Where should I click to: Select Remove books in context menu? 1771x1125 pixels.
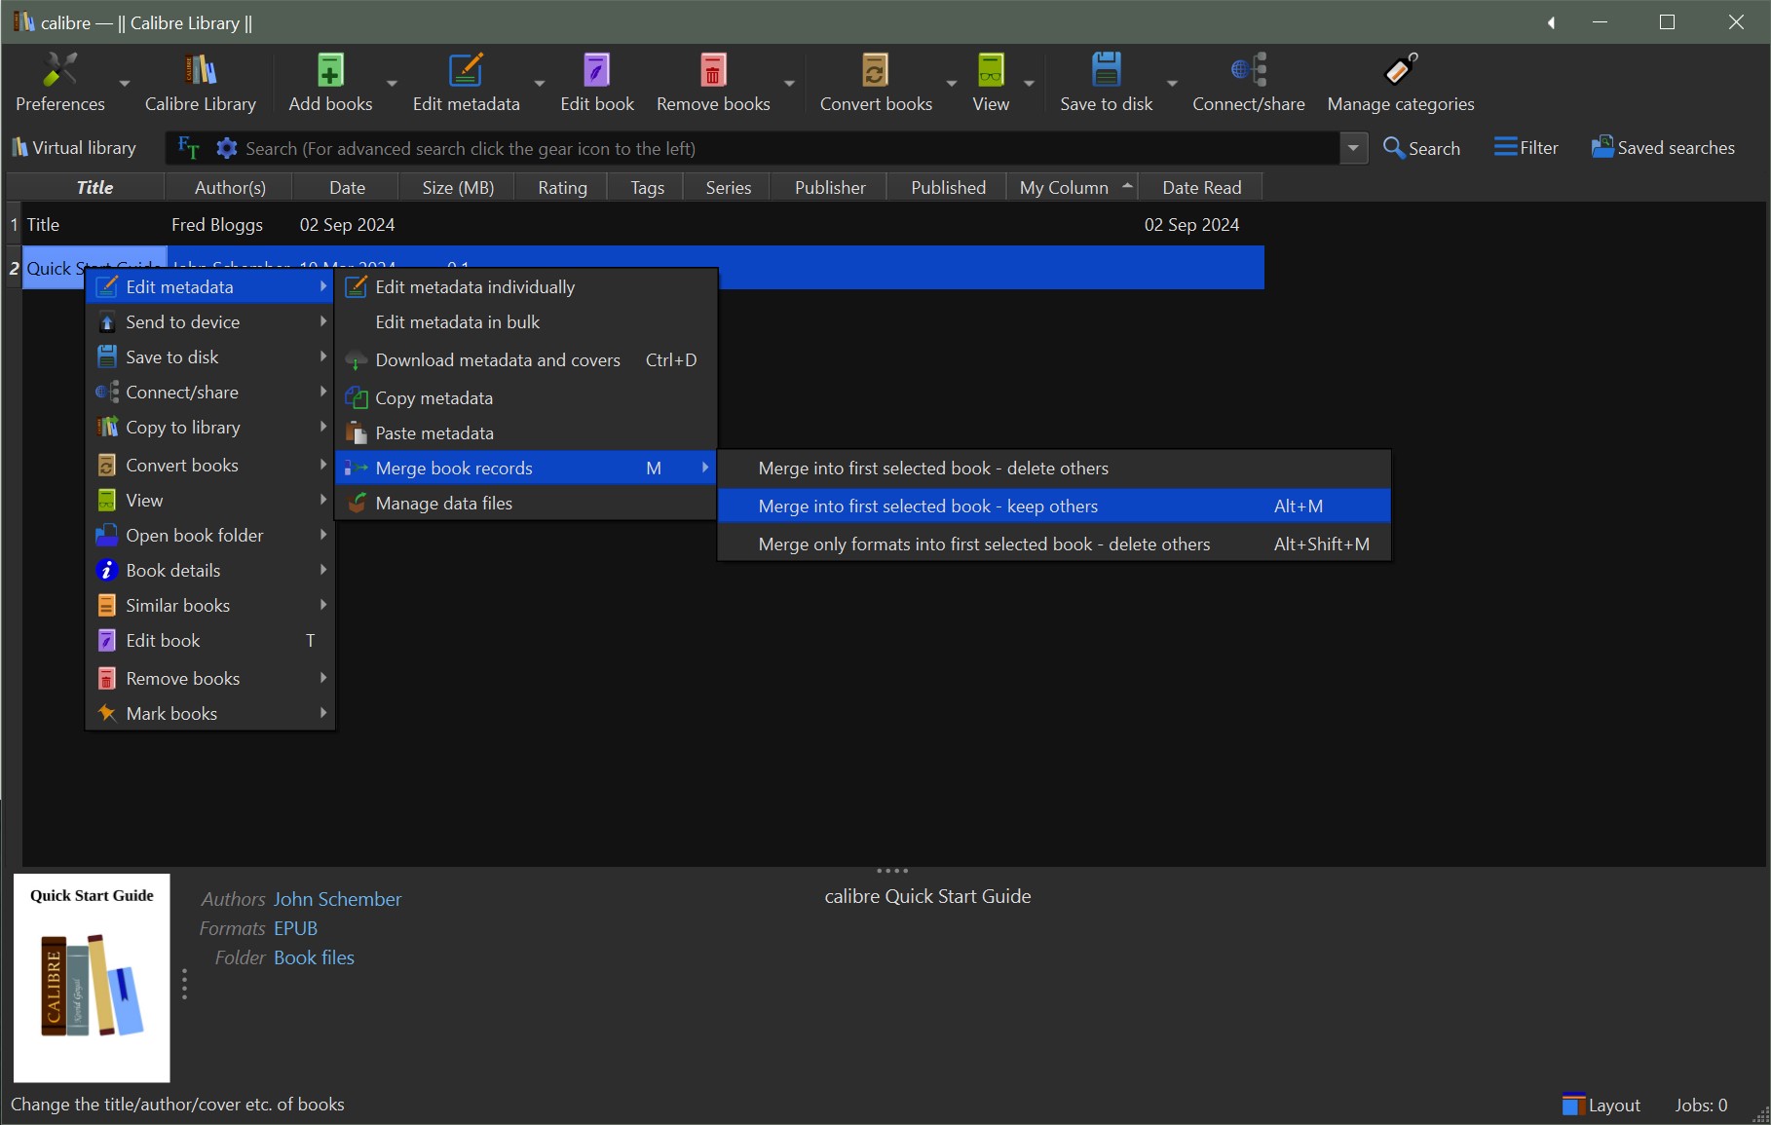[210, 679]
